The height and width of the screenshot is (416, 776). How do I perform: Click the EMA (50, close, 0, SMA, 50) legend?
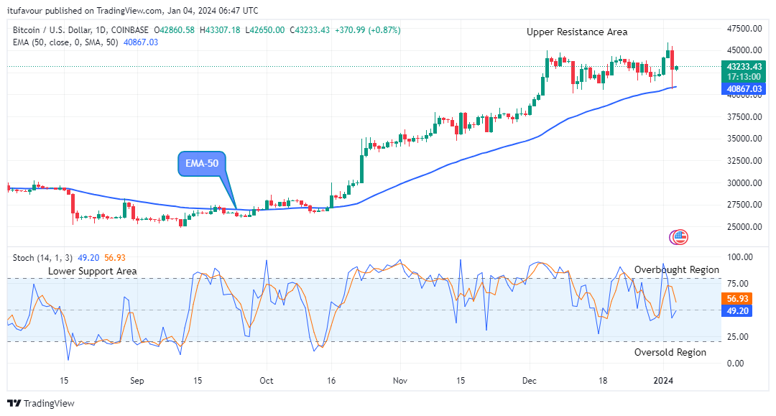[x=65, y=42]
